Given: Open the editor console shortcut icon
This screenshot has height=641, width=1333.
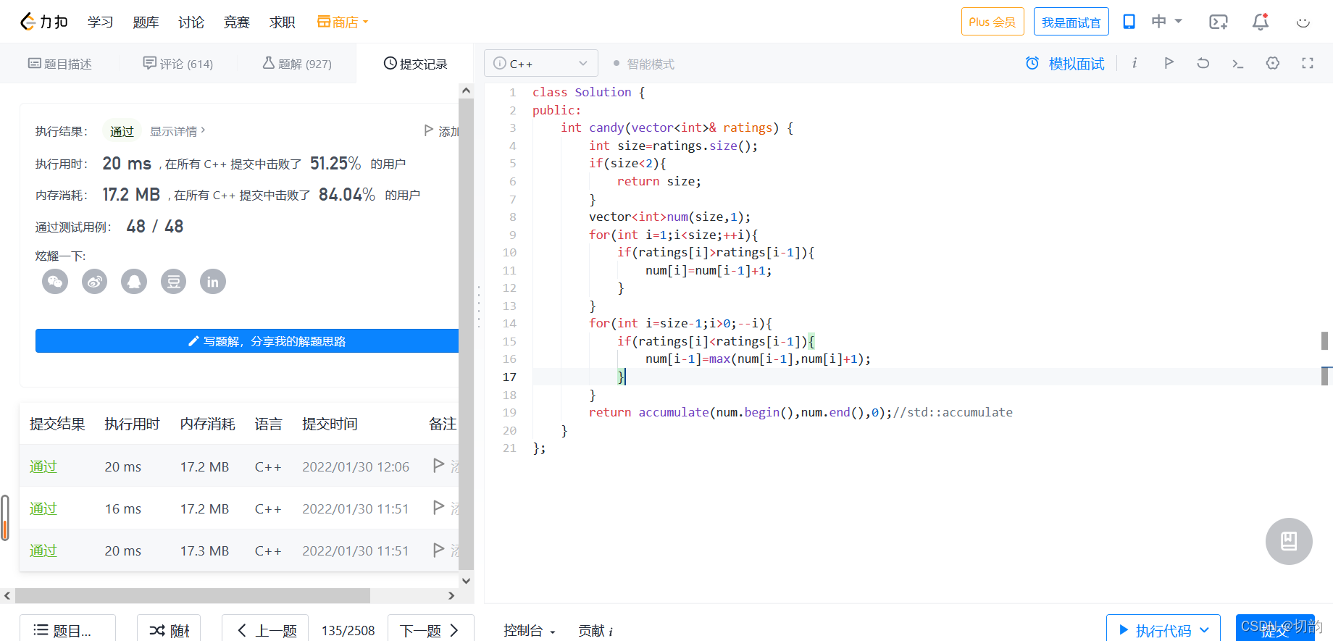Looking at the screenshot, I should (x=1238, y=64).
